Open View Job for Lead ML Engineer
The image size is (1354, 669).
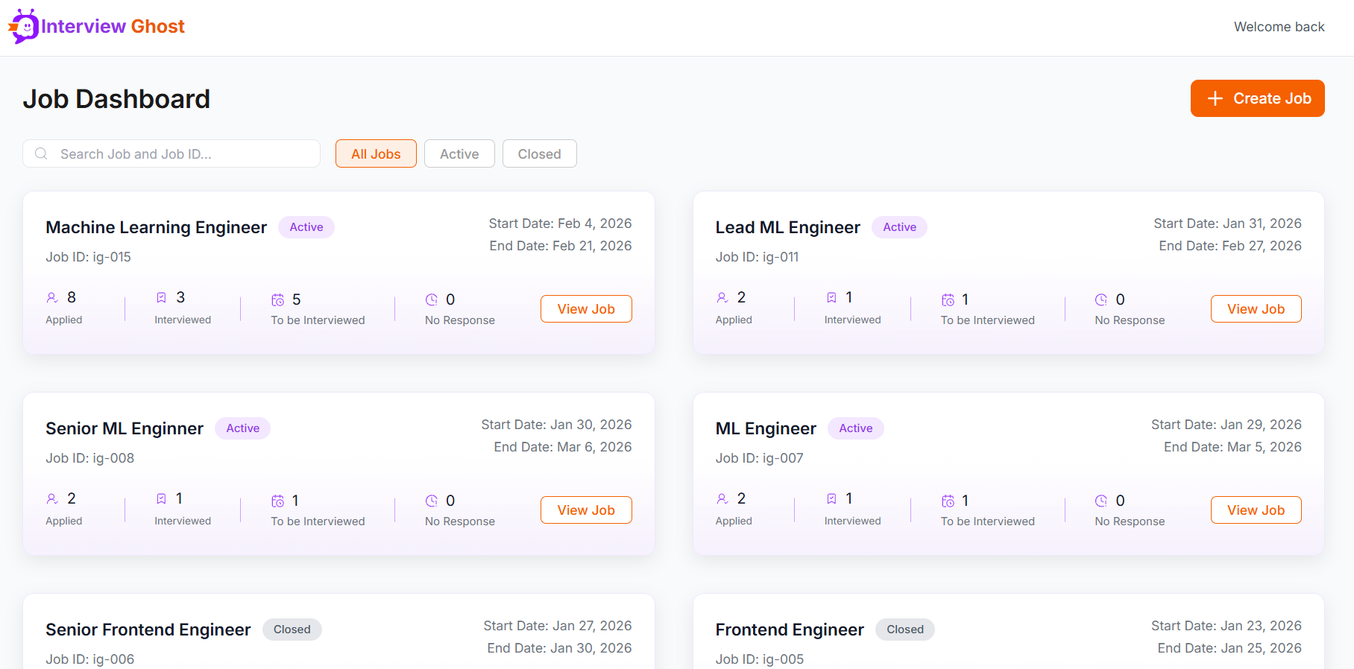(x=1256, y=308)
